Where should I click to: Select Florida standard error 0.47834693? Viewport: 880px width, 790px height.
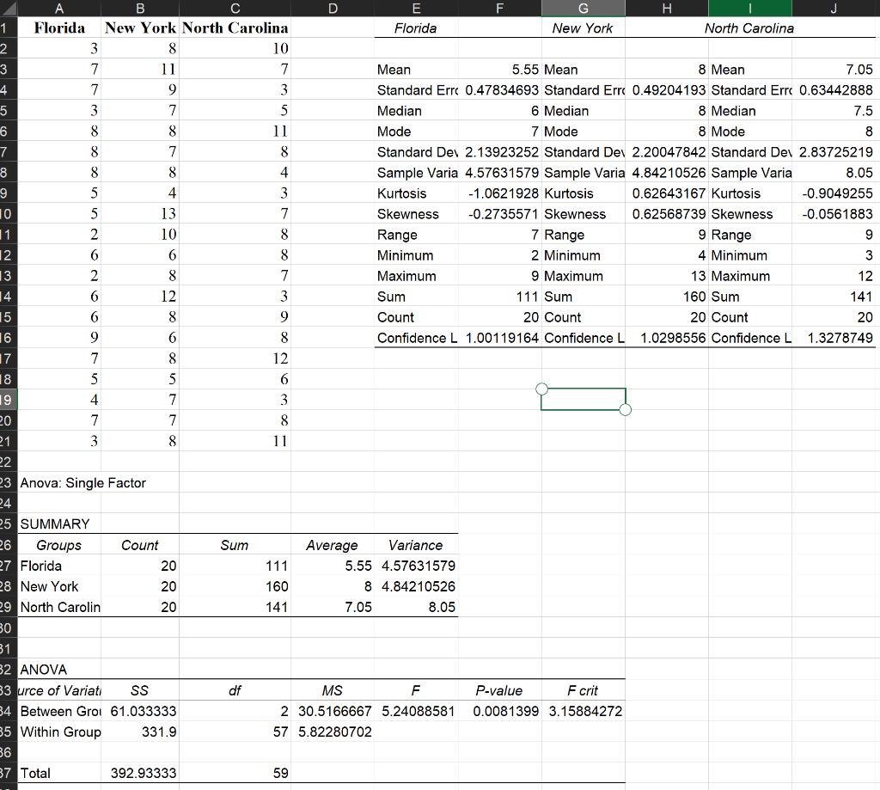502,90
